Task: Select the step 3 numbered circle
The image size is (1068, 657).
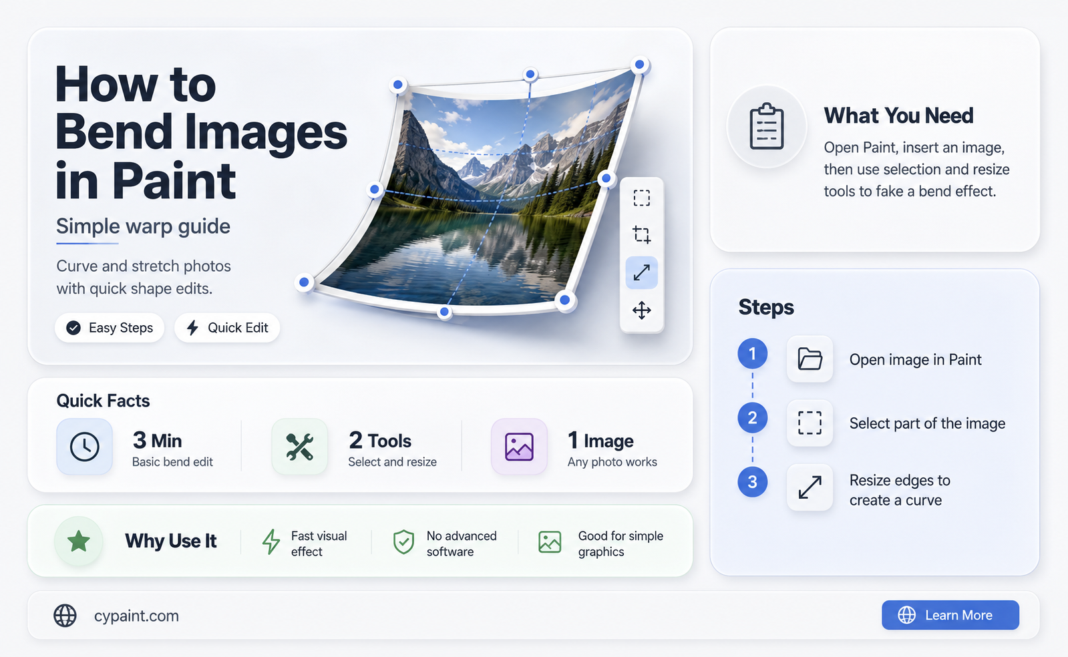Action: click(752, 482)
